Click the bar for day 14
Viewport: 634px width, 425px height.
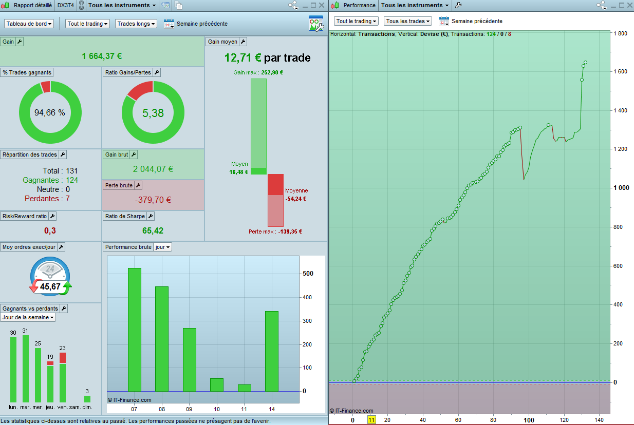(x=272, y=351)
